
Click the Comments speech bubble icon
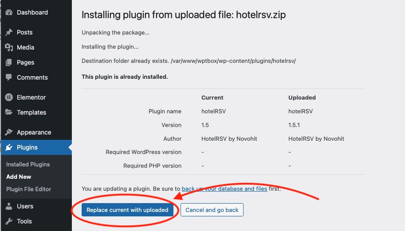tap(9, 77)
